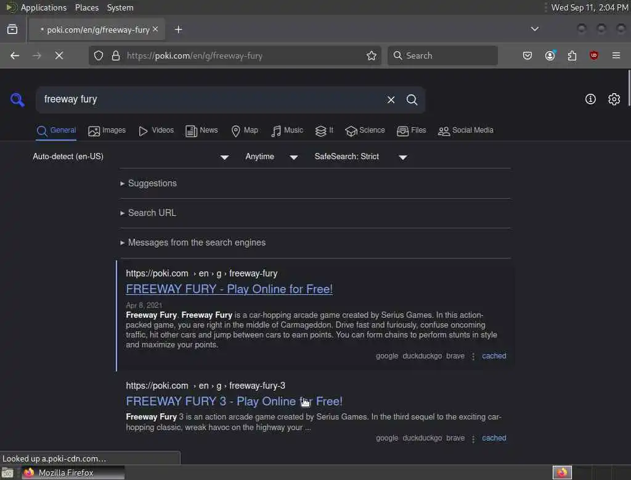
Task: Clear the freeway fury search query
Action: tap(391, 99)
